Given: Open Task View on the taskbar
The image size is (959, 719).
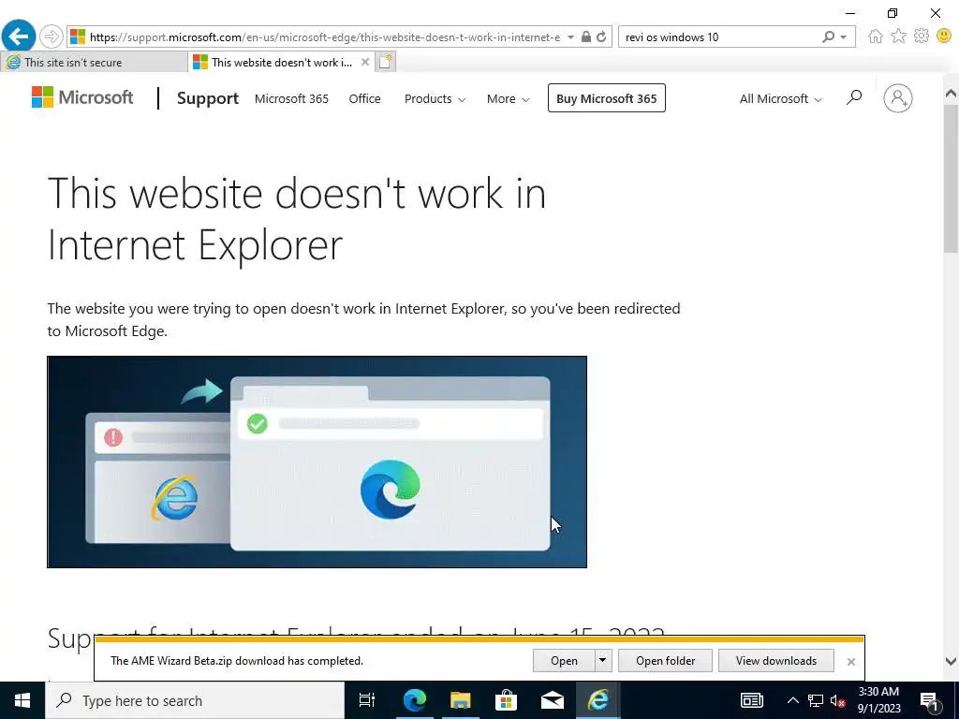Looking at the screenshot, I should click(367, 700).
